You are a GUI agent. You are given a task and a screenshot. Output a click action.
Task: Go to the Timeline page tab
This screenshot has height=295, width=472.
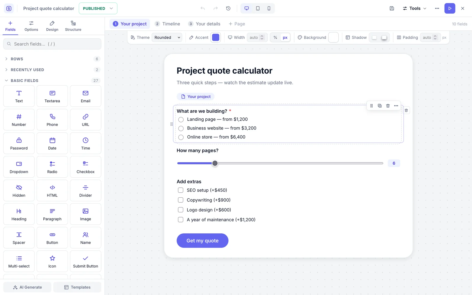pyautogui.click(x=167, y=24)
